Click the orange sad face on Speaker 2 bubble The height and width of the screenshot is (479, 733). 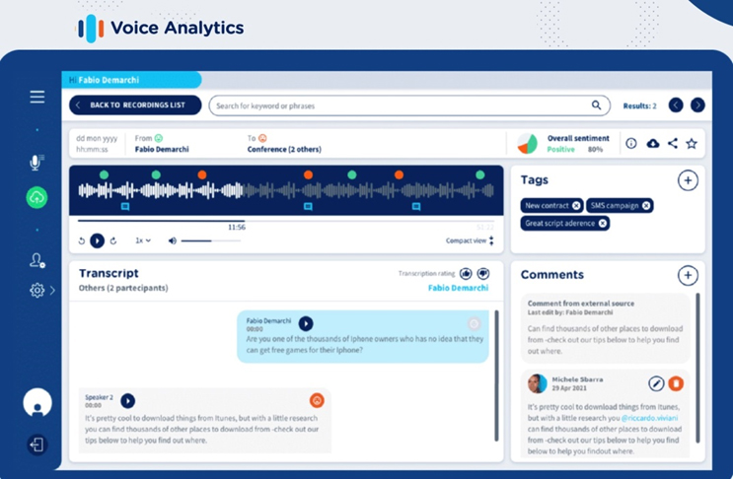coord(317,400)
